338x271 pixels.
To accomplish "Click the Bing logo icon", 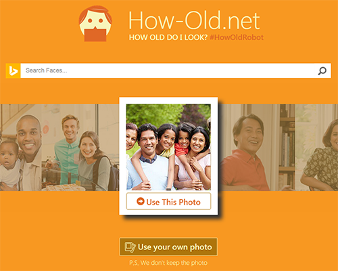I will (13, 70).
